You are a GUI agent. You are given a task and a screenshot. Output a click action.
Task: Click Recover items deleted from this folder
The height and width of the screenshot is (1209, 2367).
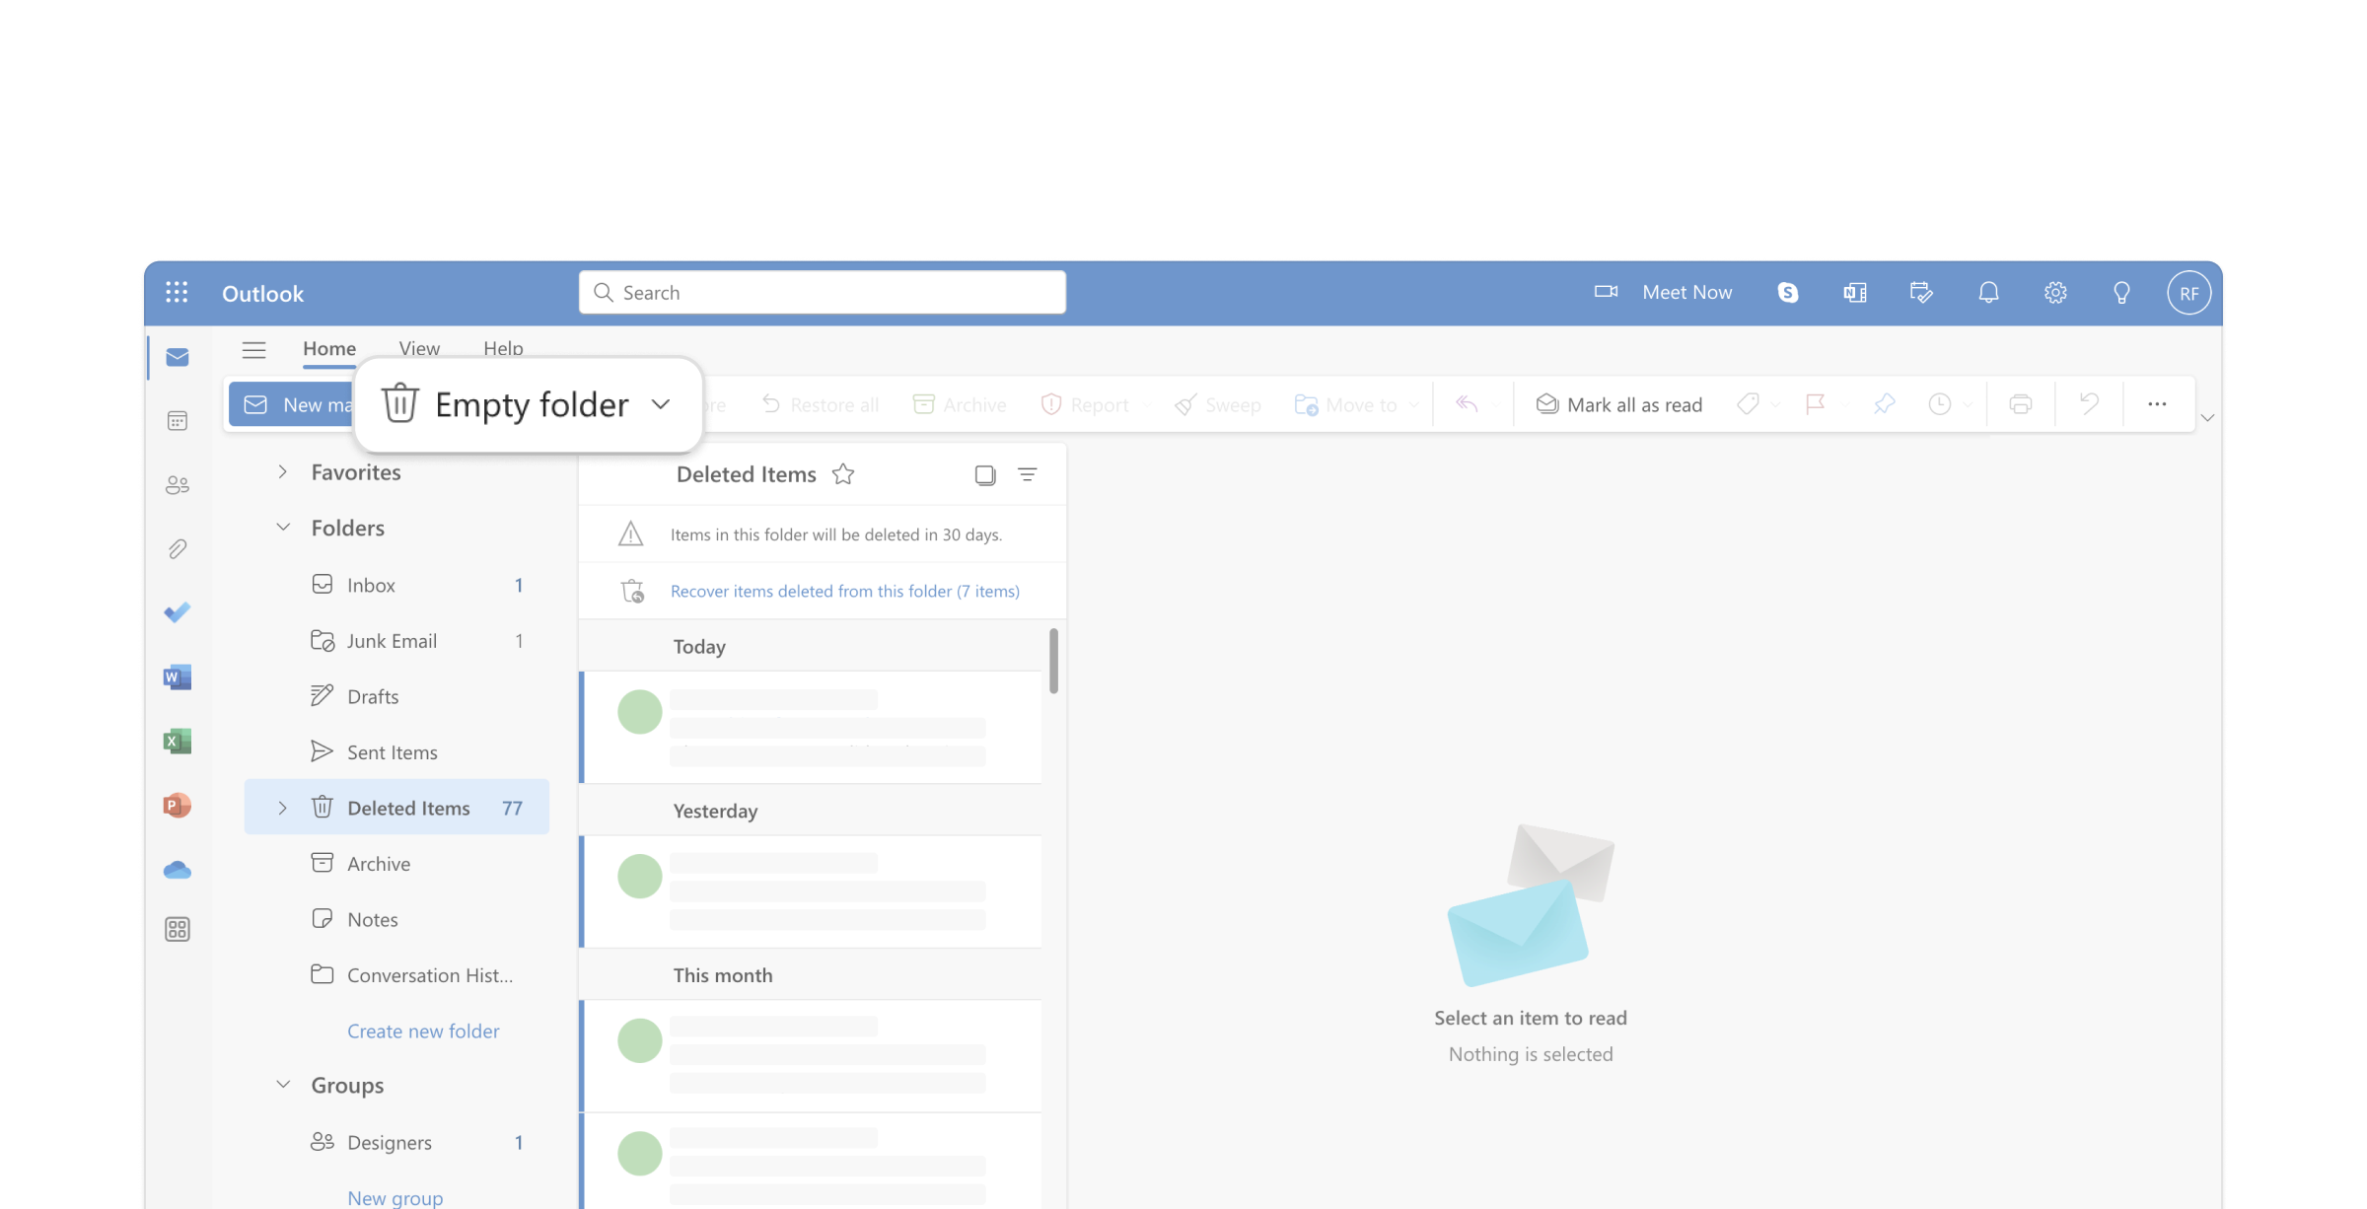tap(845, 589)
